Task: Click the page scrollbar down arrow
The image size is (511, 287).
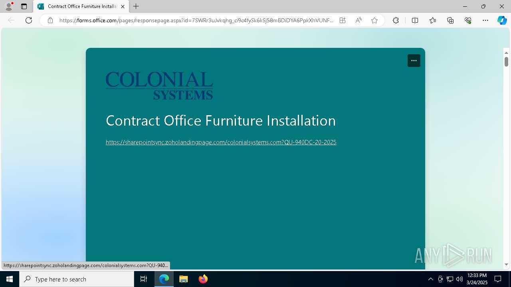Action: pyautogui.click(x=506, y=264)
